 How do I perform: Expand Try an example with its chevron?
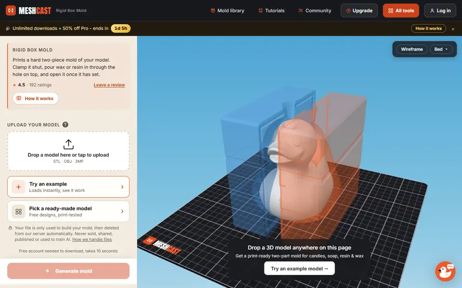point(122,187)
